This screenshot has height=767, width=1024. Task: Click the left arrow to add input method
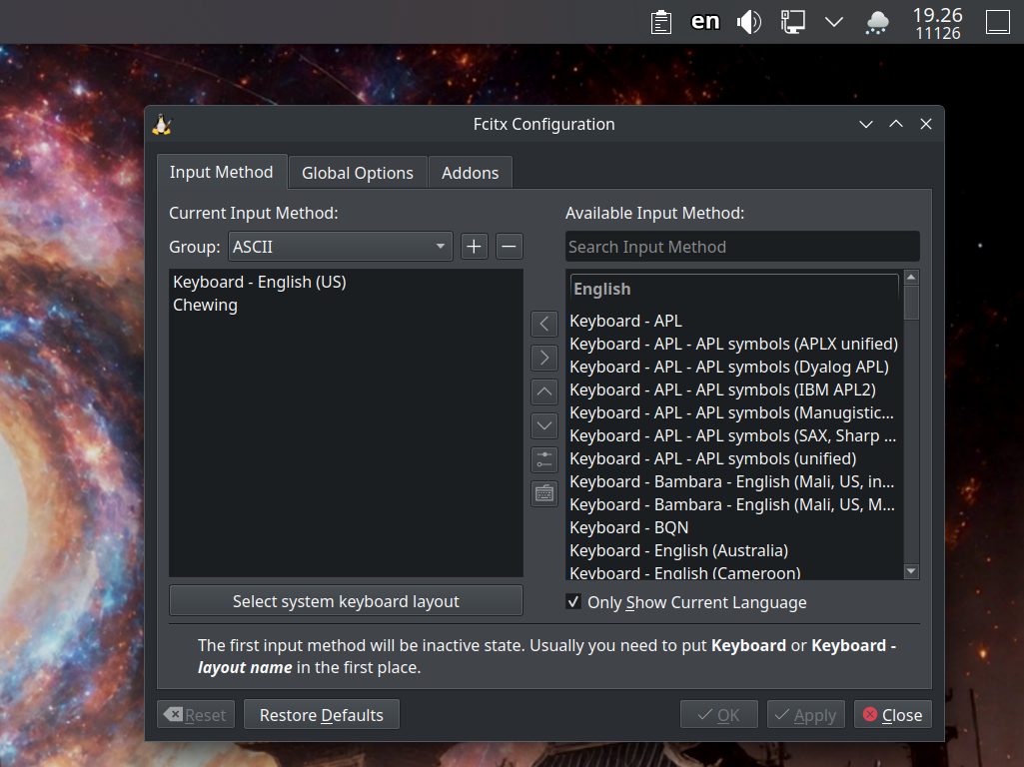[544, 324]
